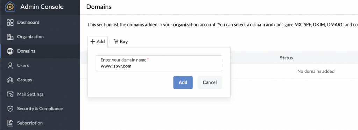The image size is (358, 130).
Task: Click the plus icon beside Add
Action: point(92,42)
